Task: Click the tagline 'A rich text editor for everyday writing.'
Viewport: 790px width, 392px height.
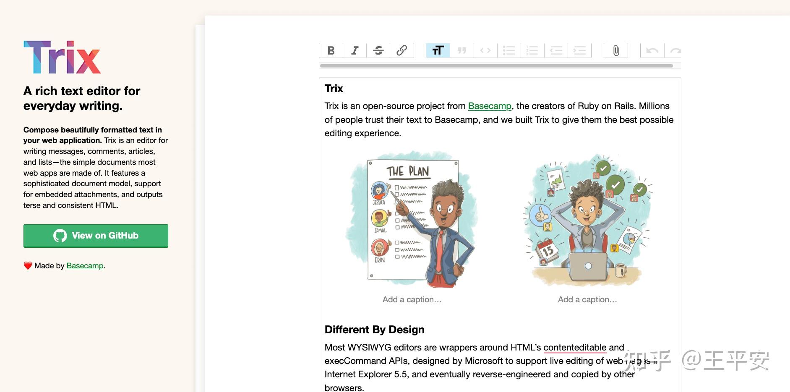Action: pyautogui.click(x=82, y=98)
